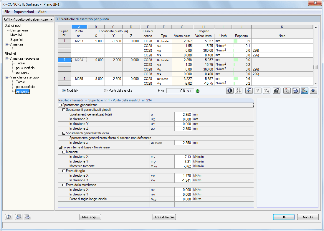Select Dati generali in the tree
Screen dimensions: 324x231
19,30
